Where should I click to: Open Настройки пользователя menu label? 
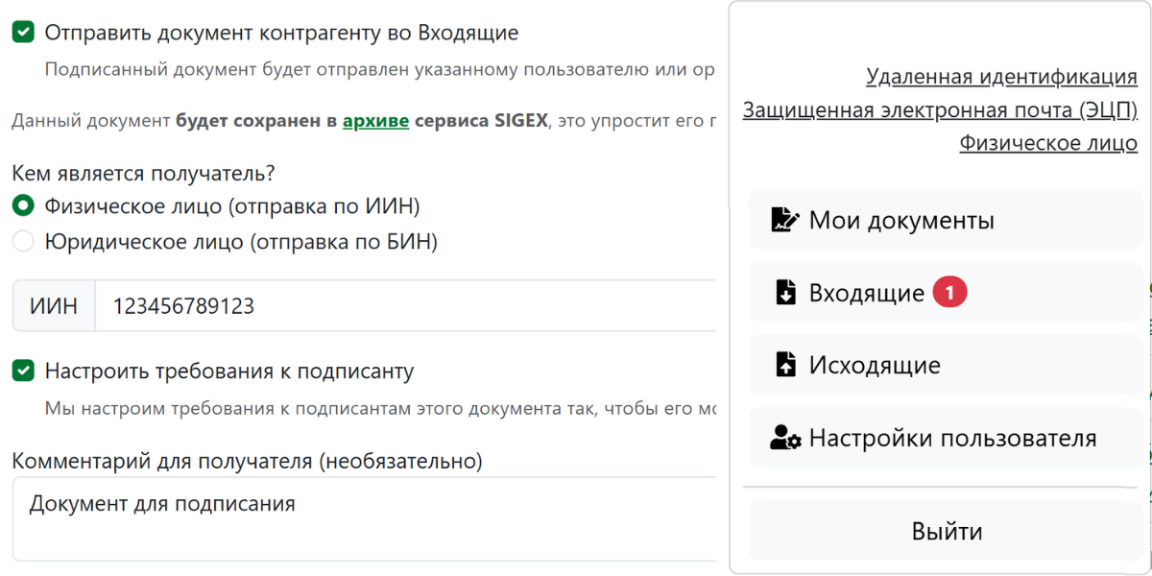(x=952, y=439)
